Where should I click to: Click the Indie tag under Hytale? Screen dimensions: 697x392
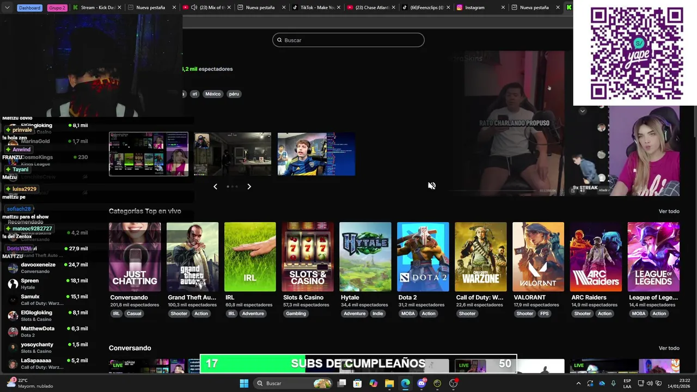(x=377, y=314)
